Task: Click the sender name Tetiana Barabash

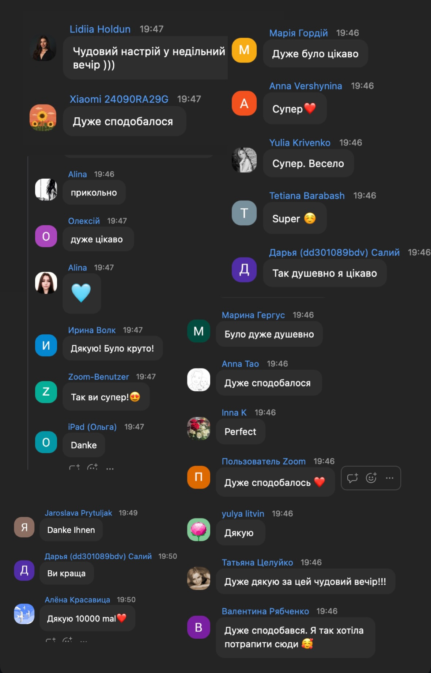Action: click(307, 195)
